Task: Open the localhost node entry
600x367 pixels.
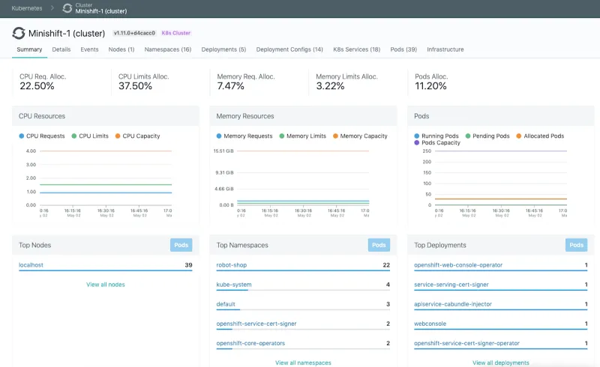Action: [x=32, y=265]
